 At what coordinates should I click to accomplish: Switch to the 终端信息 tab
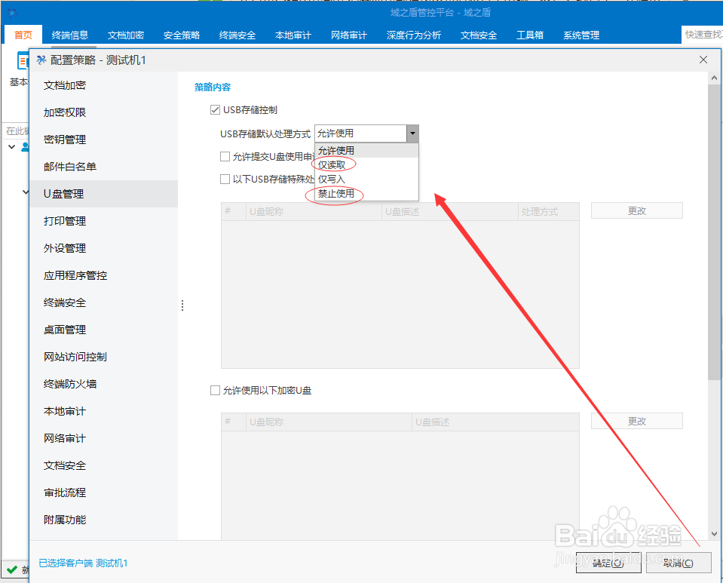click(69, 35)
